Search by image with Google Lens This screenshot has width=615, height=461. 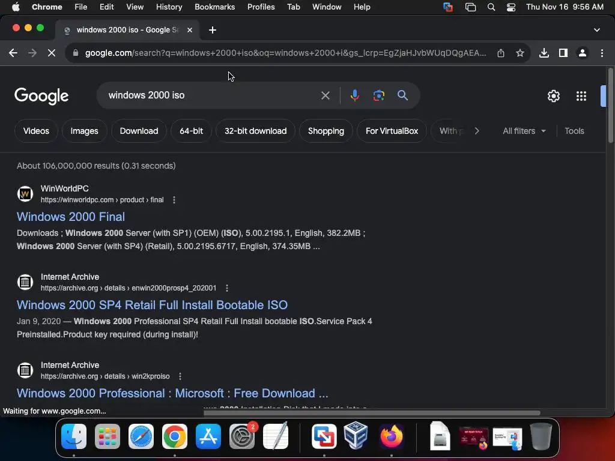tap(378, 95)
